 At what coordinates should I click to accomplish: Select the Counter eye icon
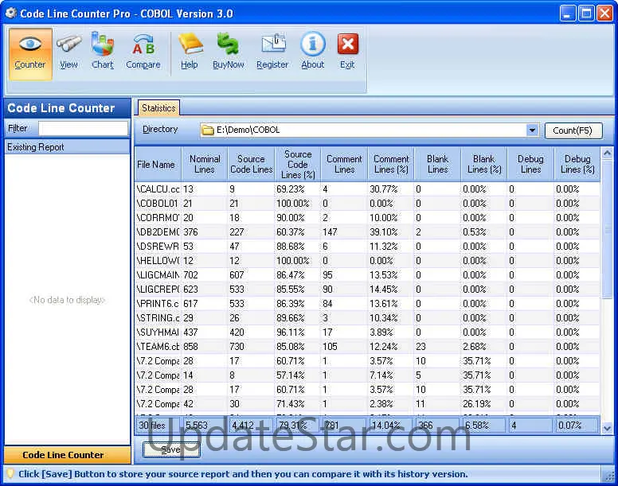[x=30, y=54]
